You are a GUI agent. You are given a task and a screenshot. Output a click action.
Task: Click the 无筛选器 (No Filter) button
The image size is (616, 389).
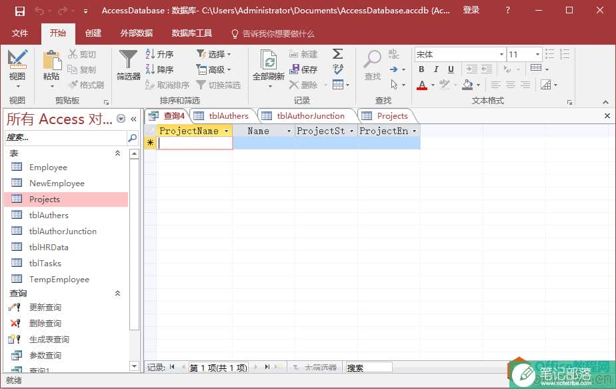[315, 368]
